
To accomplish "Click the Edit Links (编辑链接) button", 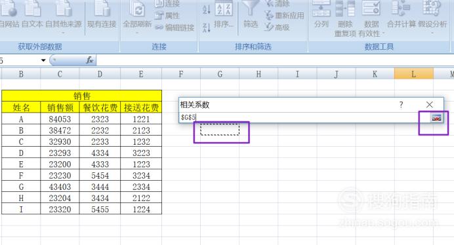I will click(175, 28).
